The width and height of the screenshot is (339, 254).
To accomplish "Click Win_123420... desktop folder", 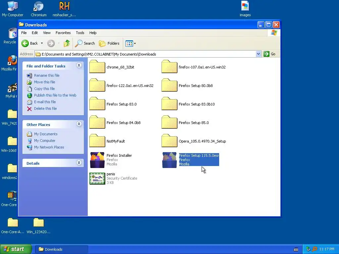I will 38,223.
